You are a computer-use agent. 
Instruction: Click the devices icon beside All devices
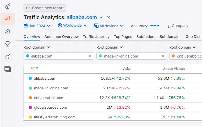[96, 26]
